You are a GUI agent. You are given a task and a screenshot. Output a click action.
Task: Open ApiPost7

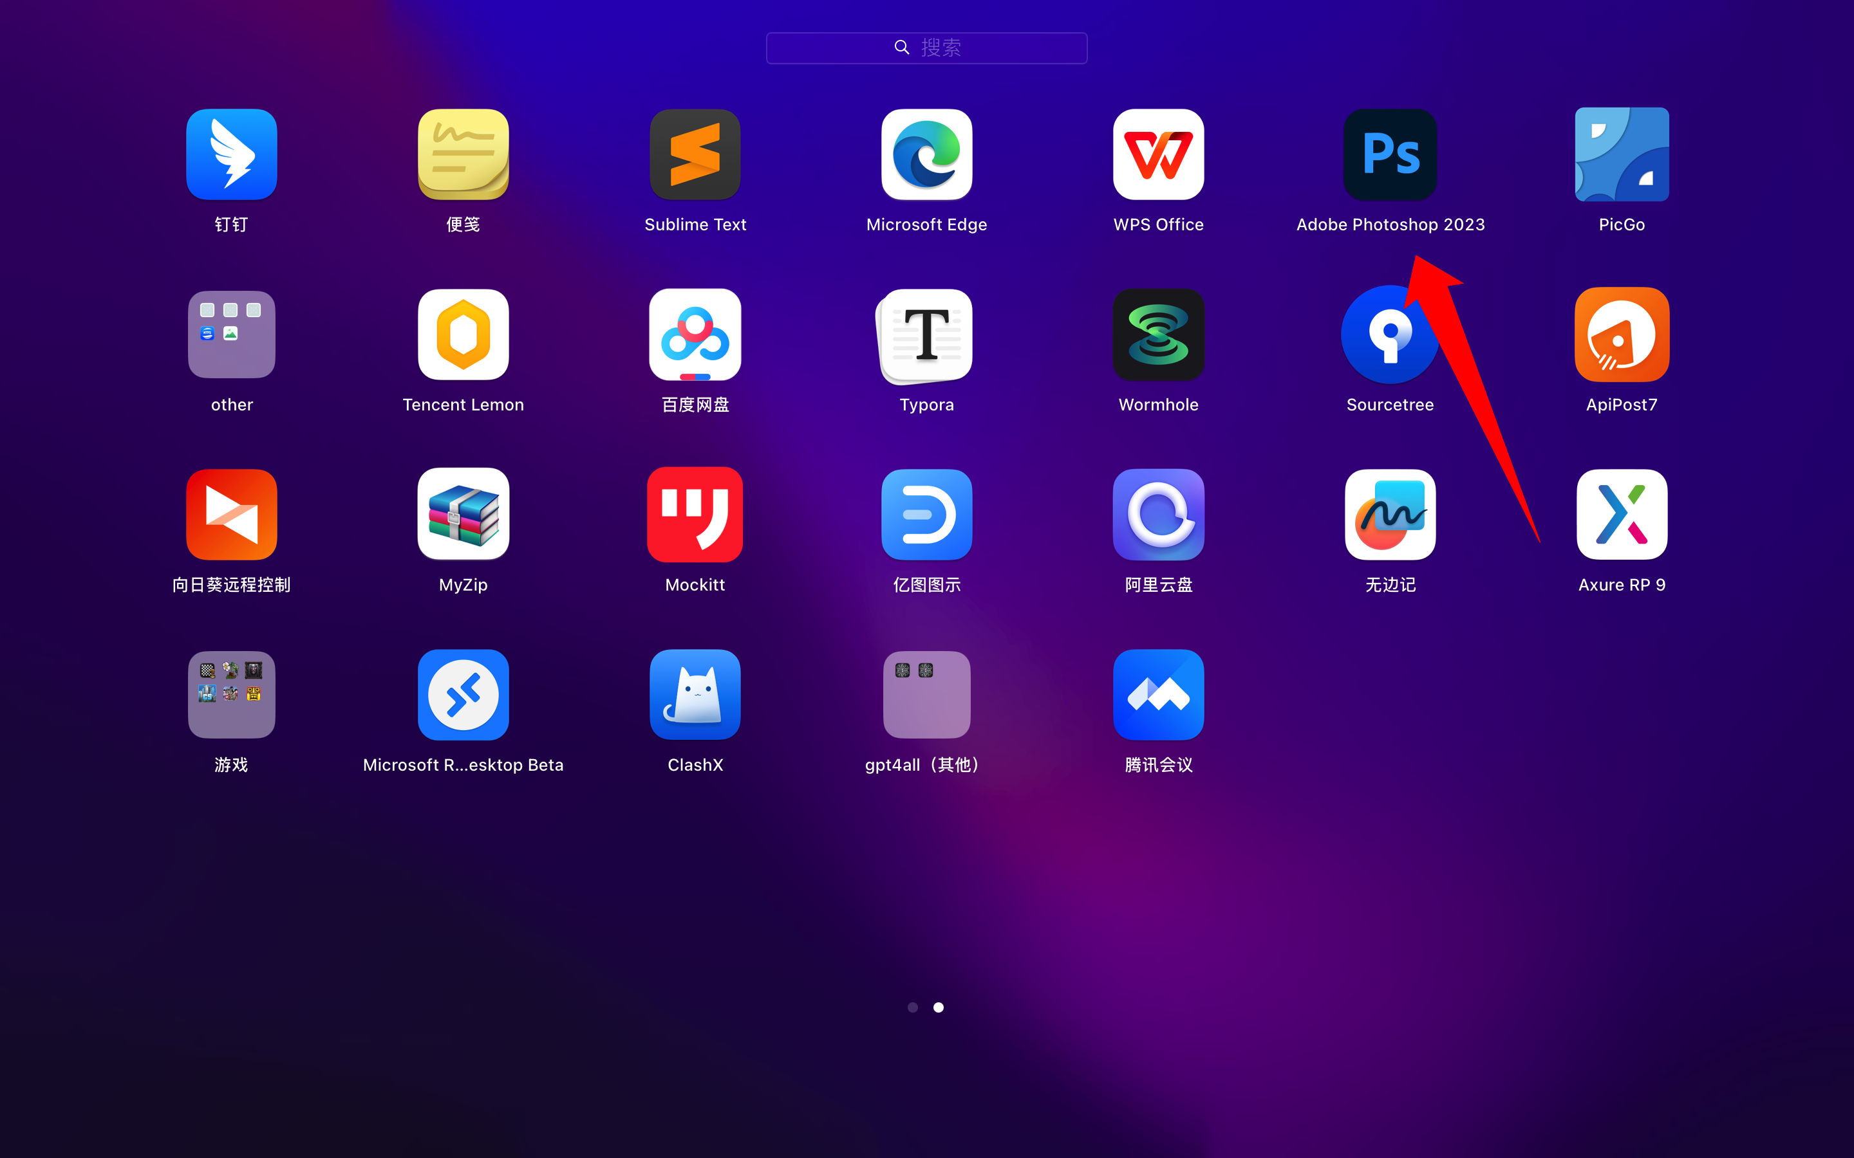pyautogui.click(x=1622, y=335)
